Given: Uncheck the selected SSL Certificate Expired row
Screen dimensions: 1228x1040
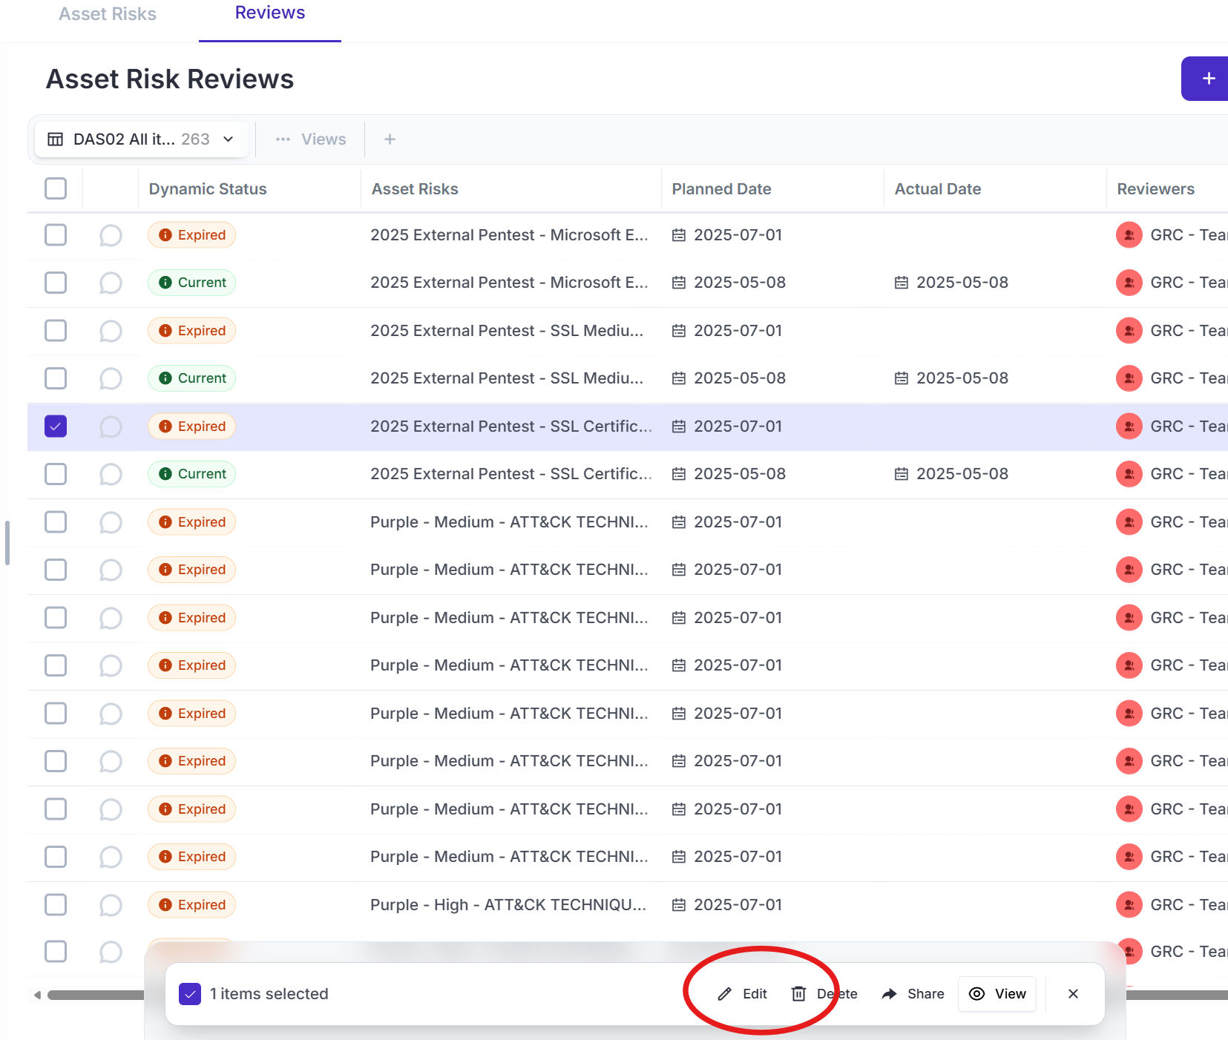Looking at the screenshot, I should (56, 427).
